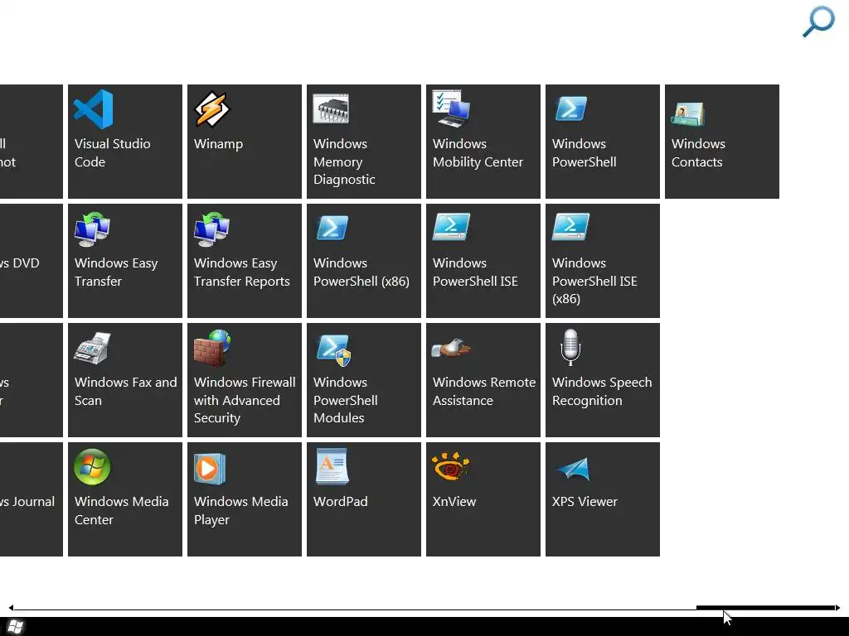Viewport: 849px width, 636px height.
Task: Open Windows PowerShell Modules icon
Action: 333,350
